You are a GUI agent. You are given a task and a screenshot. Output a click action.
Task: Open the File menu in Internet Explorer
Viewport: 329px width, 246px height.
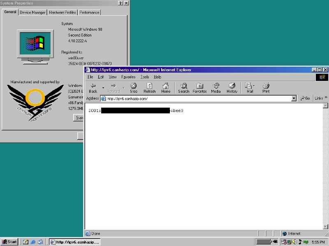coord(90,77)
